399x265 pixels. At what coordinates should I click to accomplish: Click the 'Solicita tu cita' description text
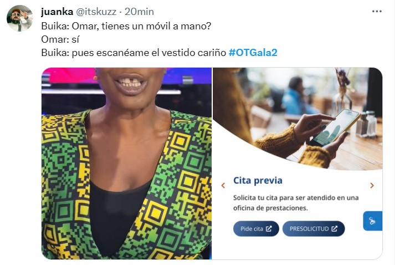[296, 203]
